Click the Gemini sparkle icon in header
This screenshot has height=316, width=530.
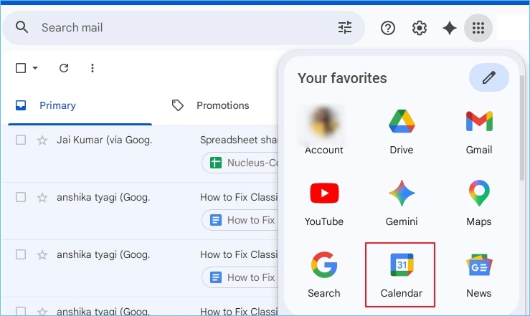point(450,28)
